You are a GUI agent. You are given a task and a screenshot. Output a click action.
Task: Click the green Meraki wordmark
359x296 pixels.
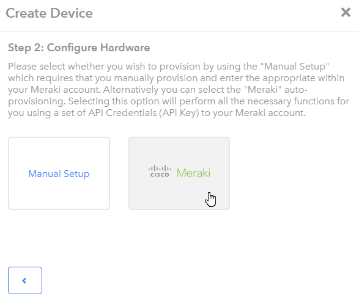[x=193, y=173]
